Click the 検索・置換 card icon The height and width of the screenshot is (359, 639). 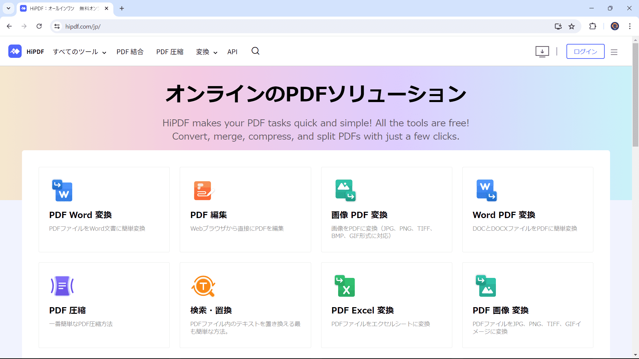pyautogui.click(x=203, y=286)
